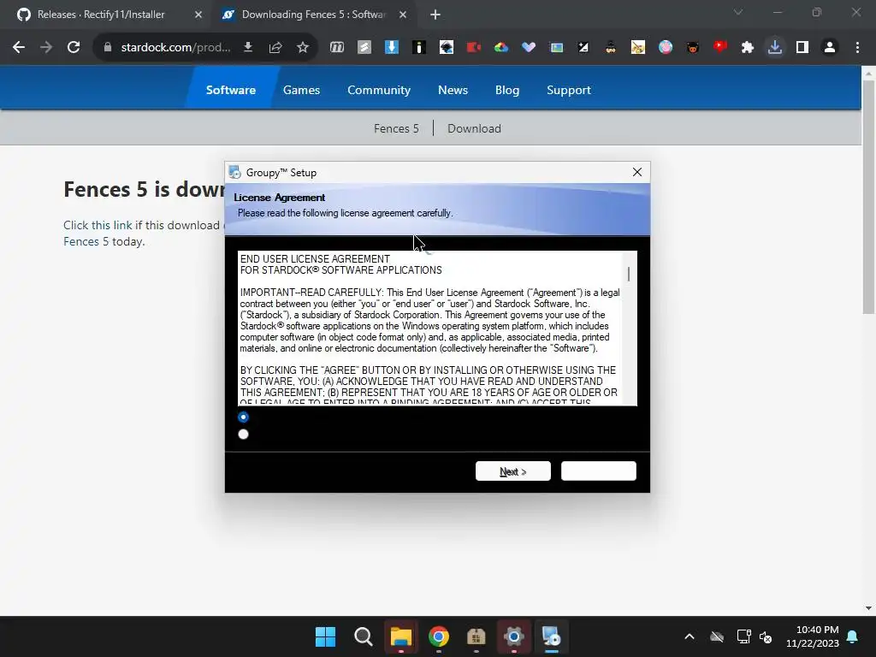Click the page vertical scrollbar

(868, 198)
